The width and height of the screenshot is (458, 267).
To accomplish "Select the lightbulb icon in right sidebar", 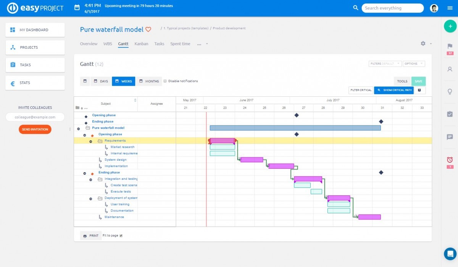I will click(x=450, y=91).
